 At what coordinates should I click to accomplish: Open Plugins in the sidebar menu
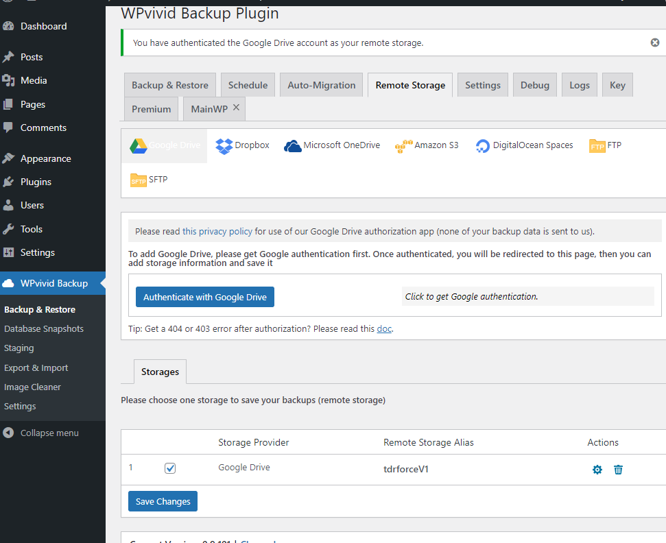(36, 182)
